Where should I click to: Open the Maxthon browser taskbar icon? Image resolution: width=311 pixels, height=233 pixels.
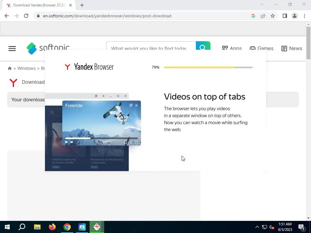[x=82, y=227]
